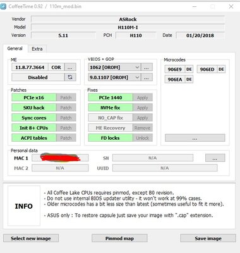240x253 pixels.
Task: Click the Init 8+ CPUs patch indicator
Action: pos(34,128)
